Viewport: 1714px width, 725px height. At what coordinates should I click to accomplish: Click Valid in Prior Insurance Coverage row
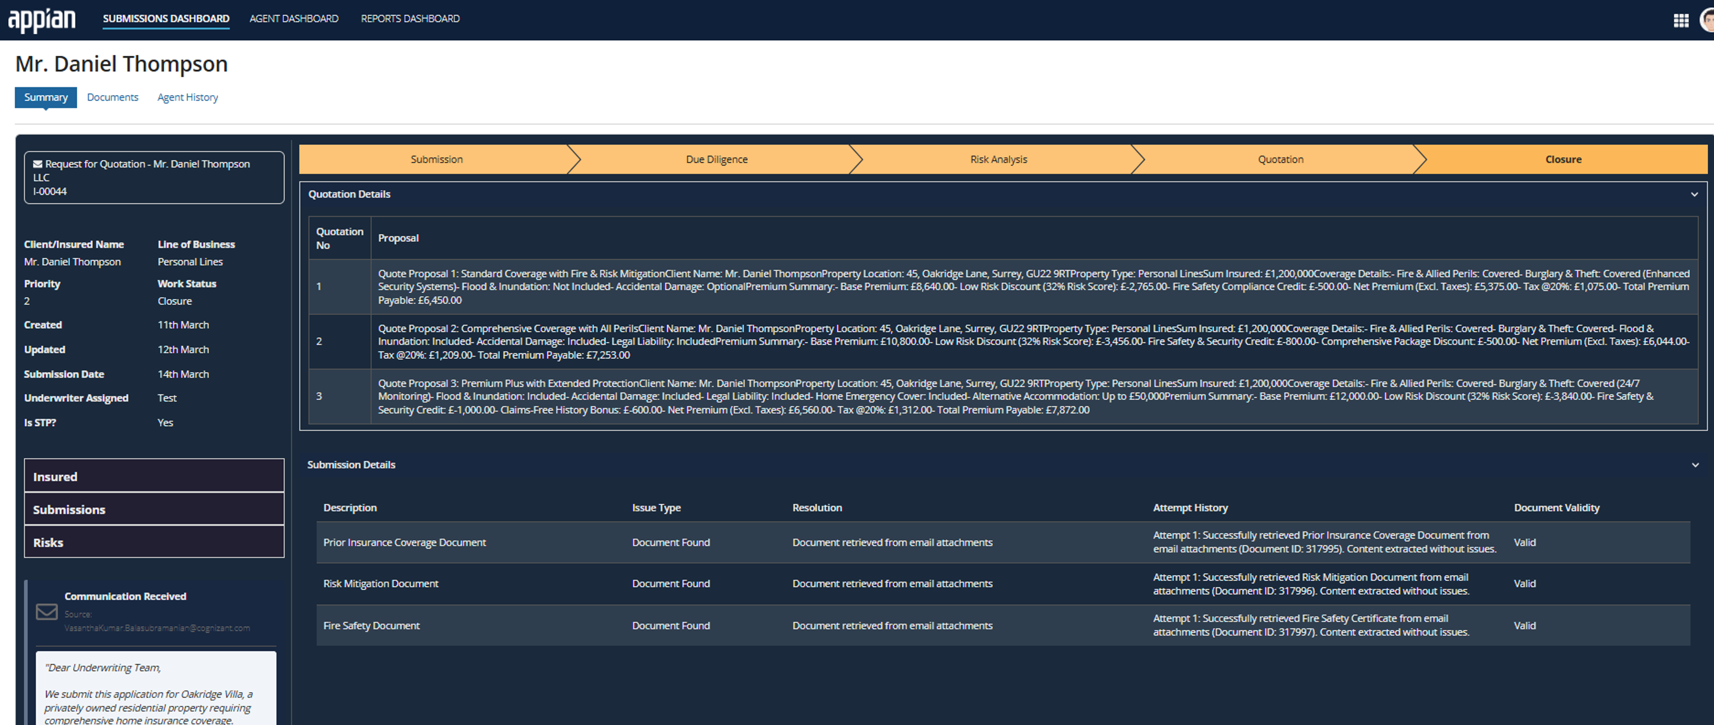[x=1524, y=543]
